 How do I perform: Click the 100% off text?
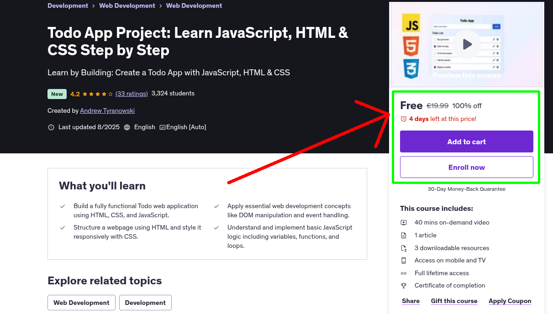[x=467, y=106]
